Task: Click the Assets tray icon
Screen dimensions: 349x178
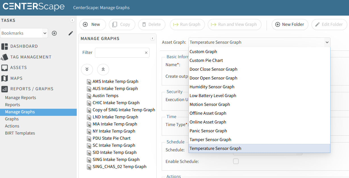Action: 4,68
